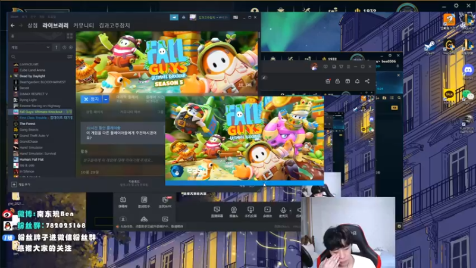Select Deceit in the game list

click(x=24, y=88)
